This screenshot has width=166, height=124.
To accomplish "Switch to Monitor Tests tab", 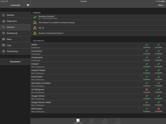I will tap(78, 121).
